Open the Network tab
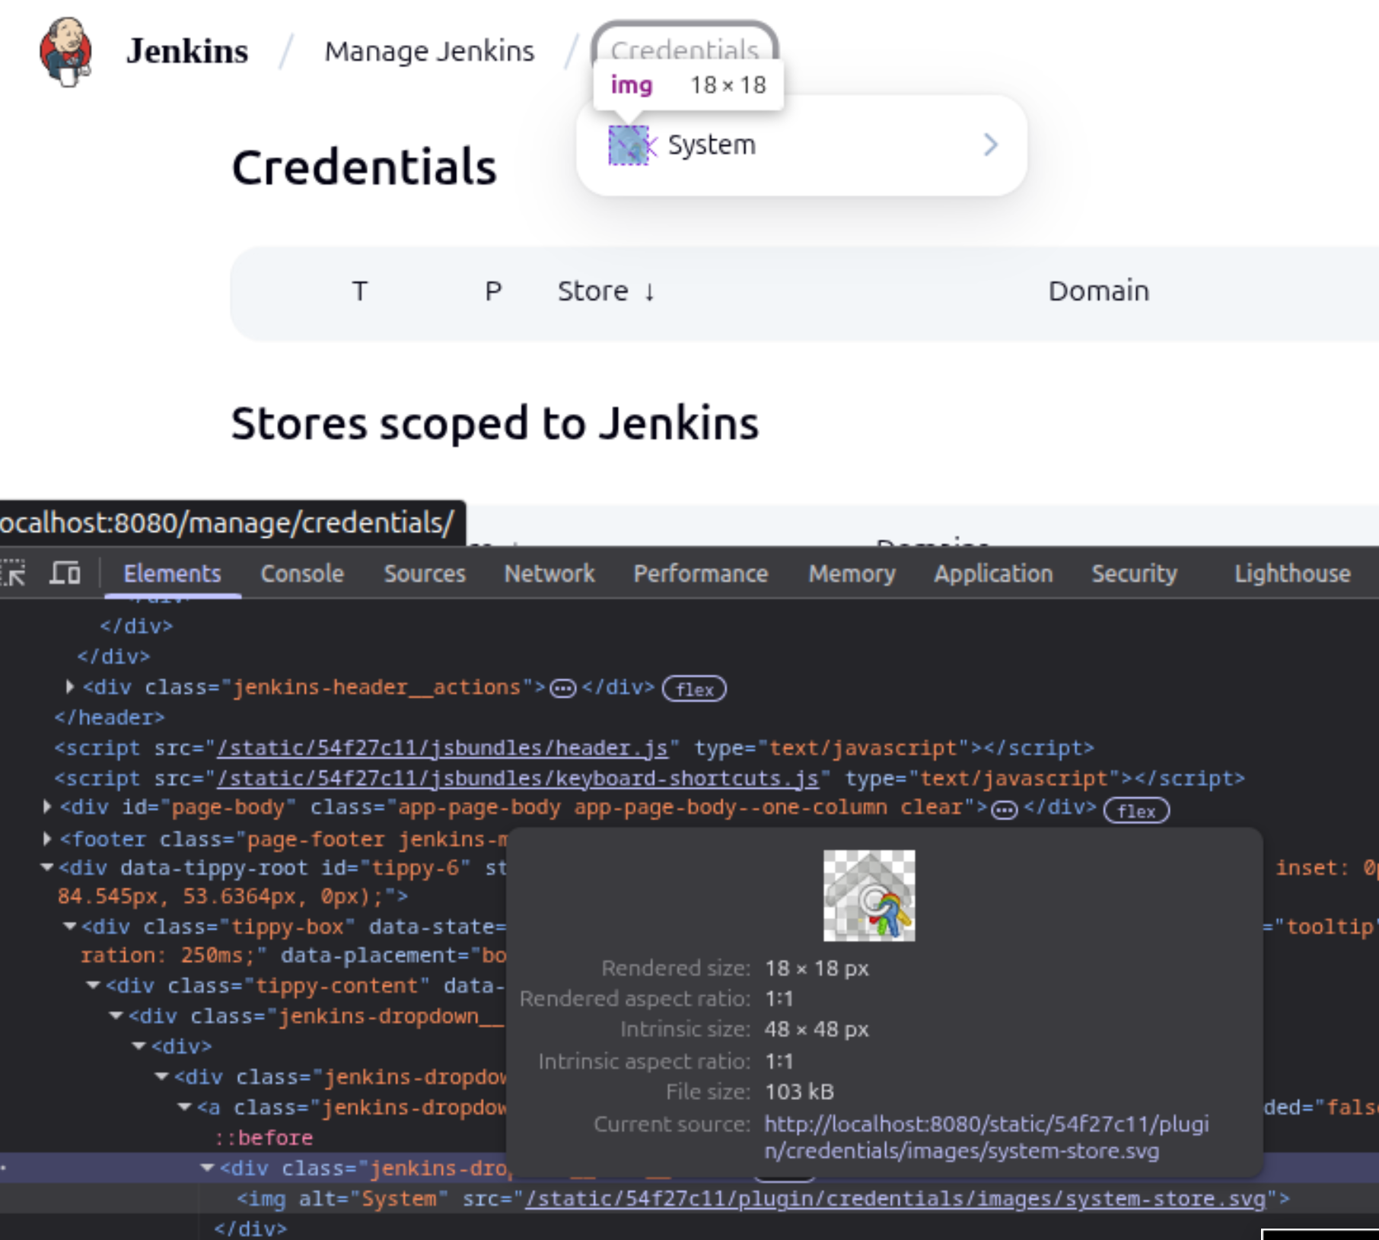This screenshot has height=1240, width=1379. [x=549, y=574]
